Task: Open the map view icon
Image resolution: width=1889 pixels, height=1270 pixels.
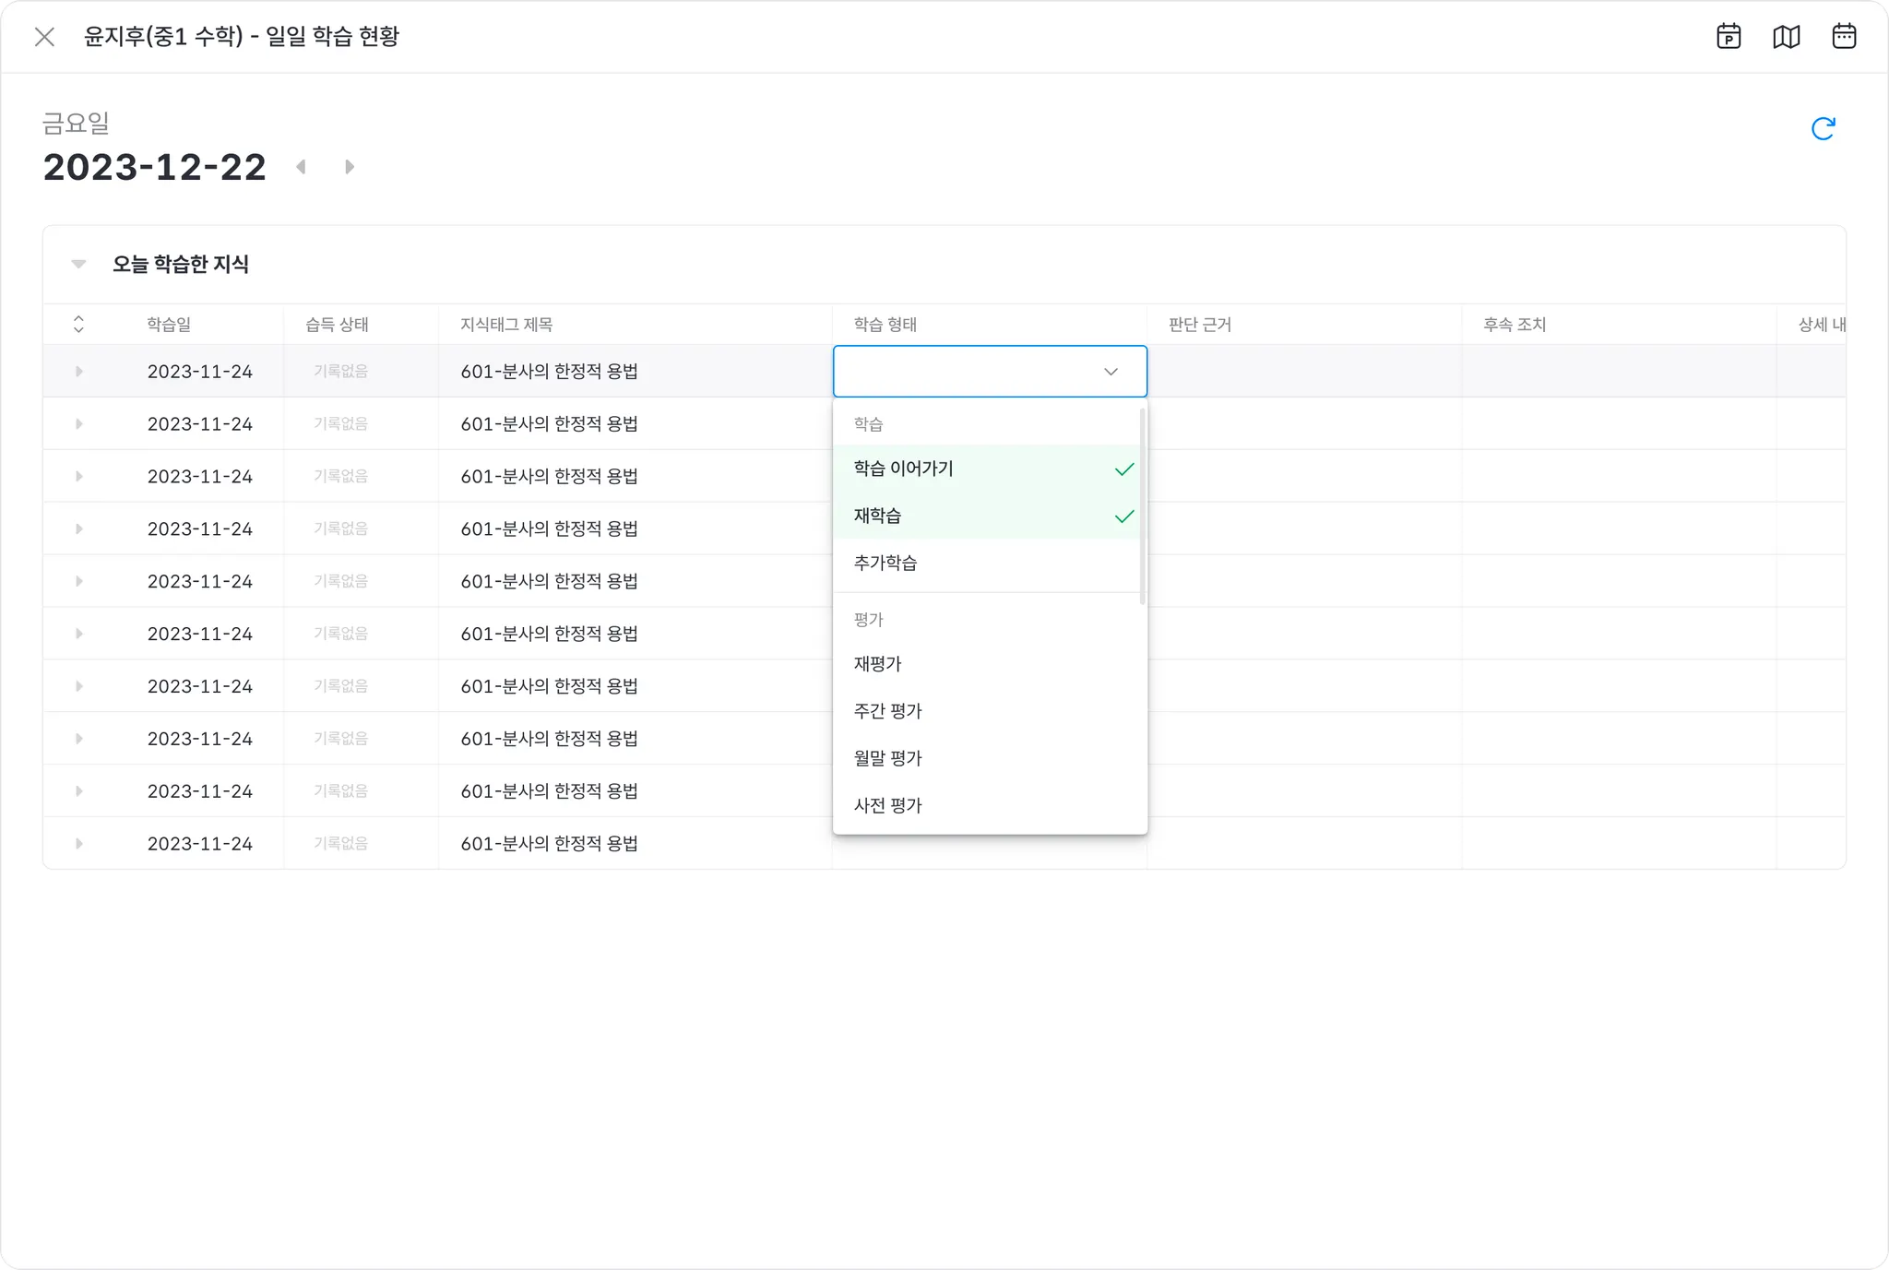Action: [1787, 37]
